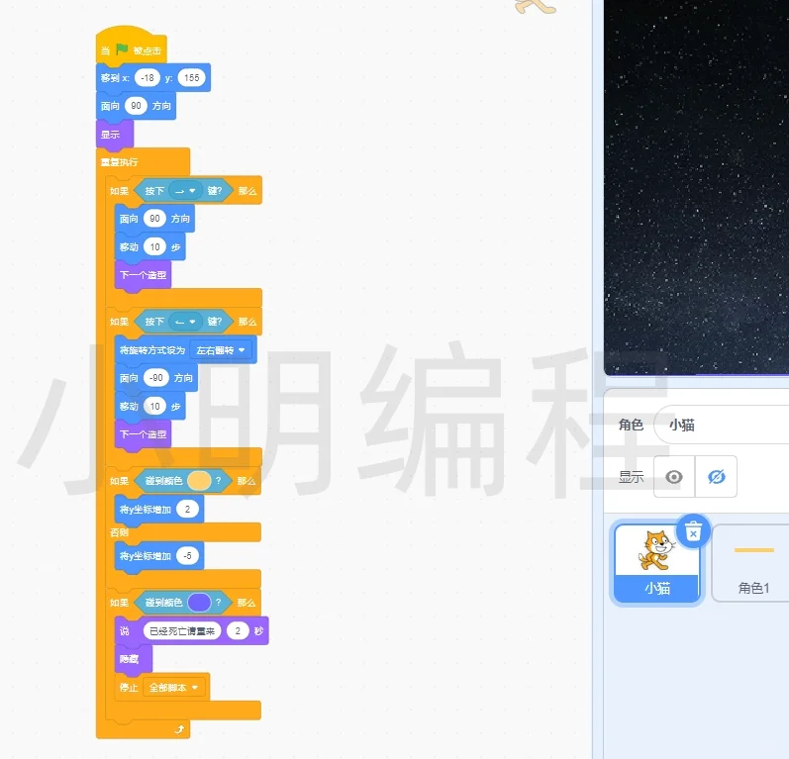
Task: Click 下一个造型 block in right-key condition
Action: point(143,275)
